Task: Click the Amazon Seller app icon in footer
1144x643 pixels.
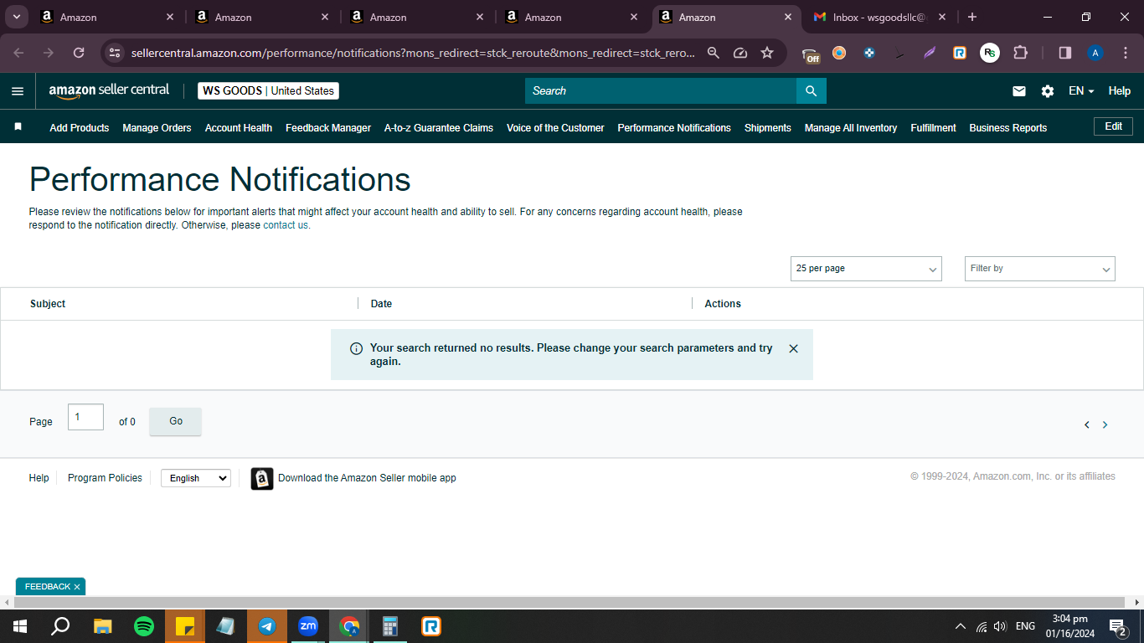Action: click(x=262, y=478)
